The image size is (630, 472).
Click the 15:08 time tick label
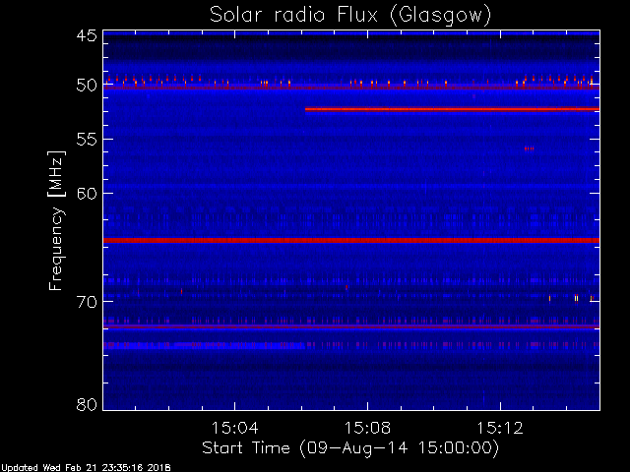pos(367,428)
